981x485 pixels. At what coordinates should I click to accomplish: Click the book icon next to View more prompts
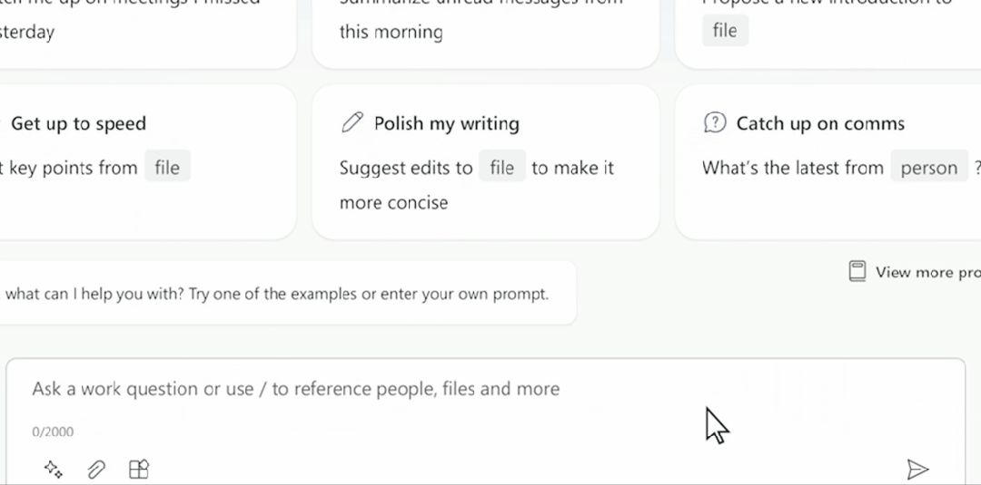(x=857, y=271)
